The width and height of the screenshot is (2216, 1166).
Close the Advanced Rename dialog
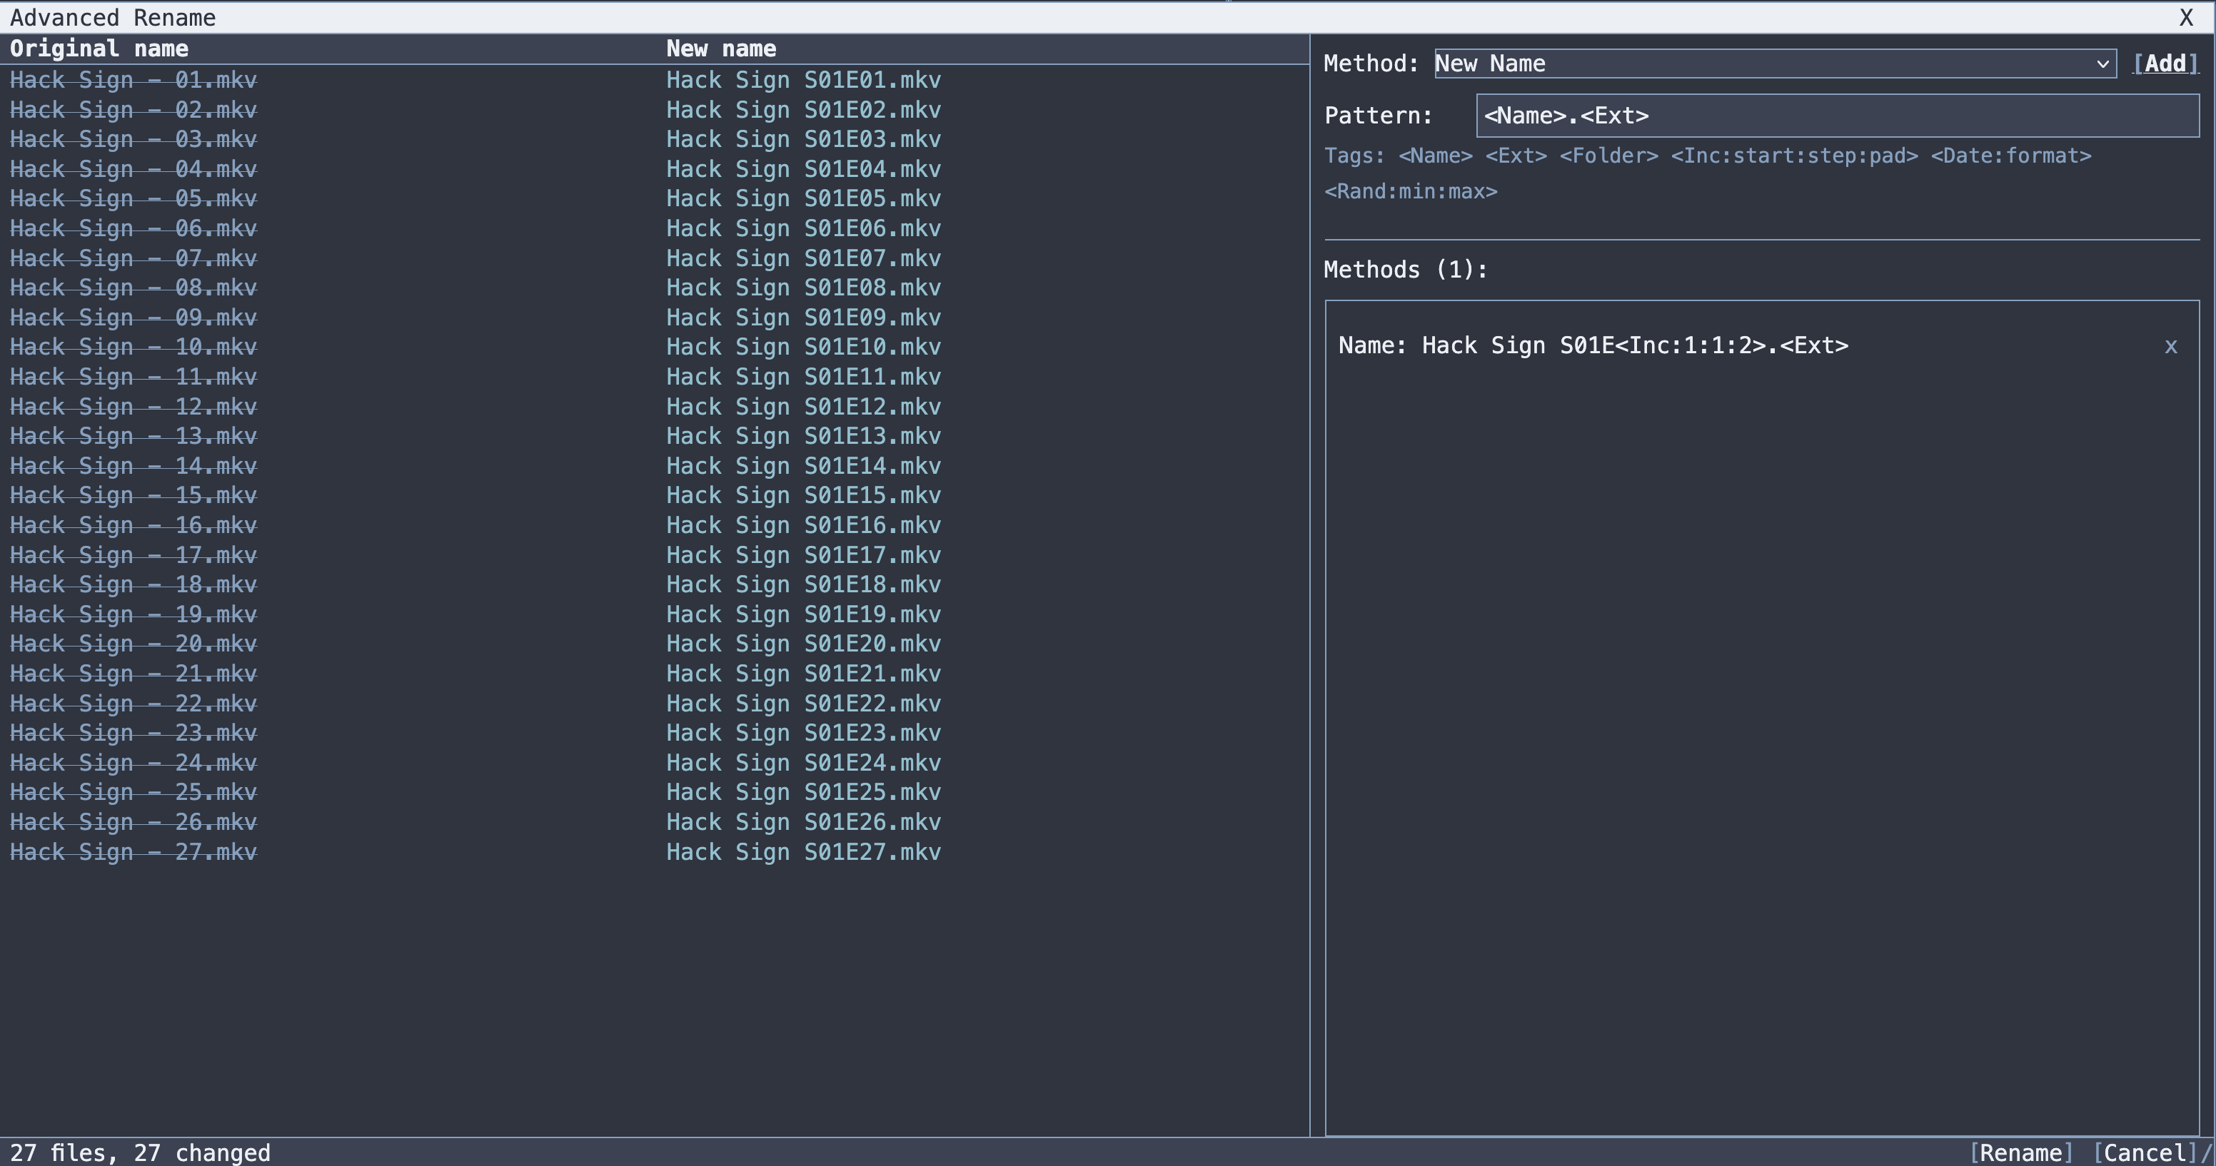(x=2186, y=17)
